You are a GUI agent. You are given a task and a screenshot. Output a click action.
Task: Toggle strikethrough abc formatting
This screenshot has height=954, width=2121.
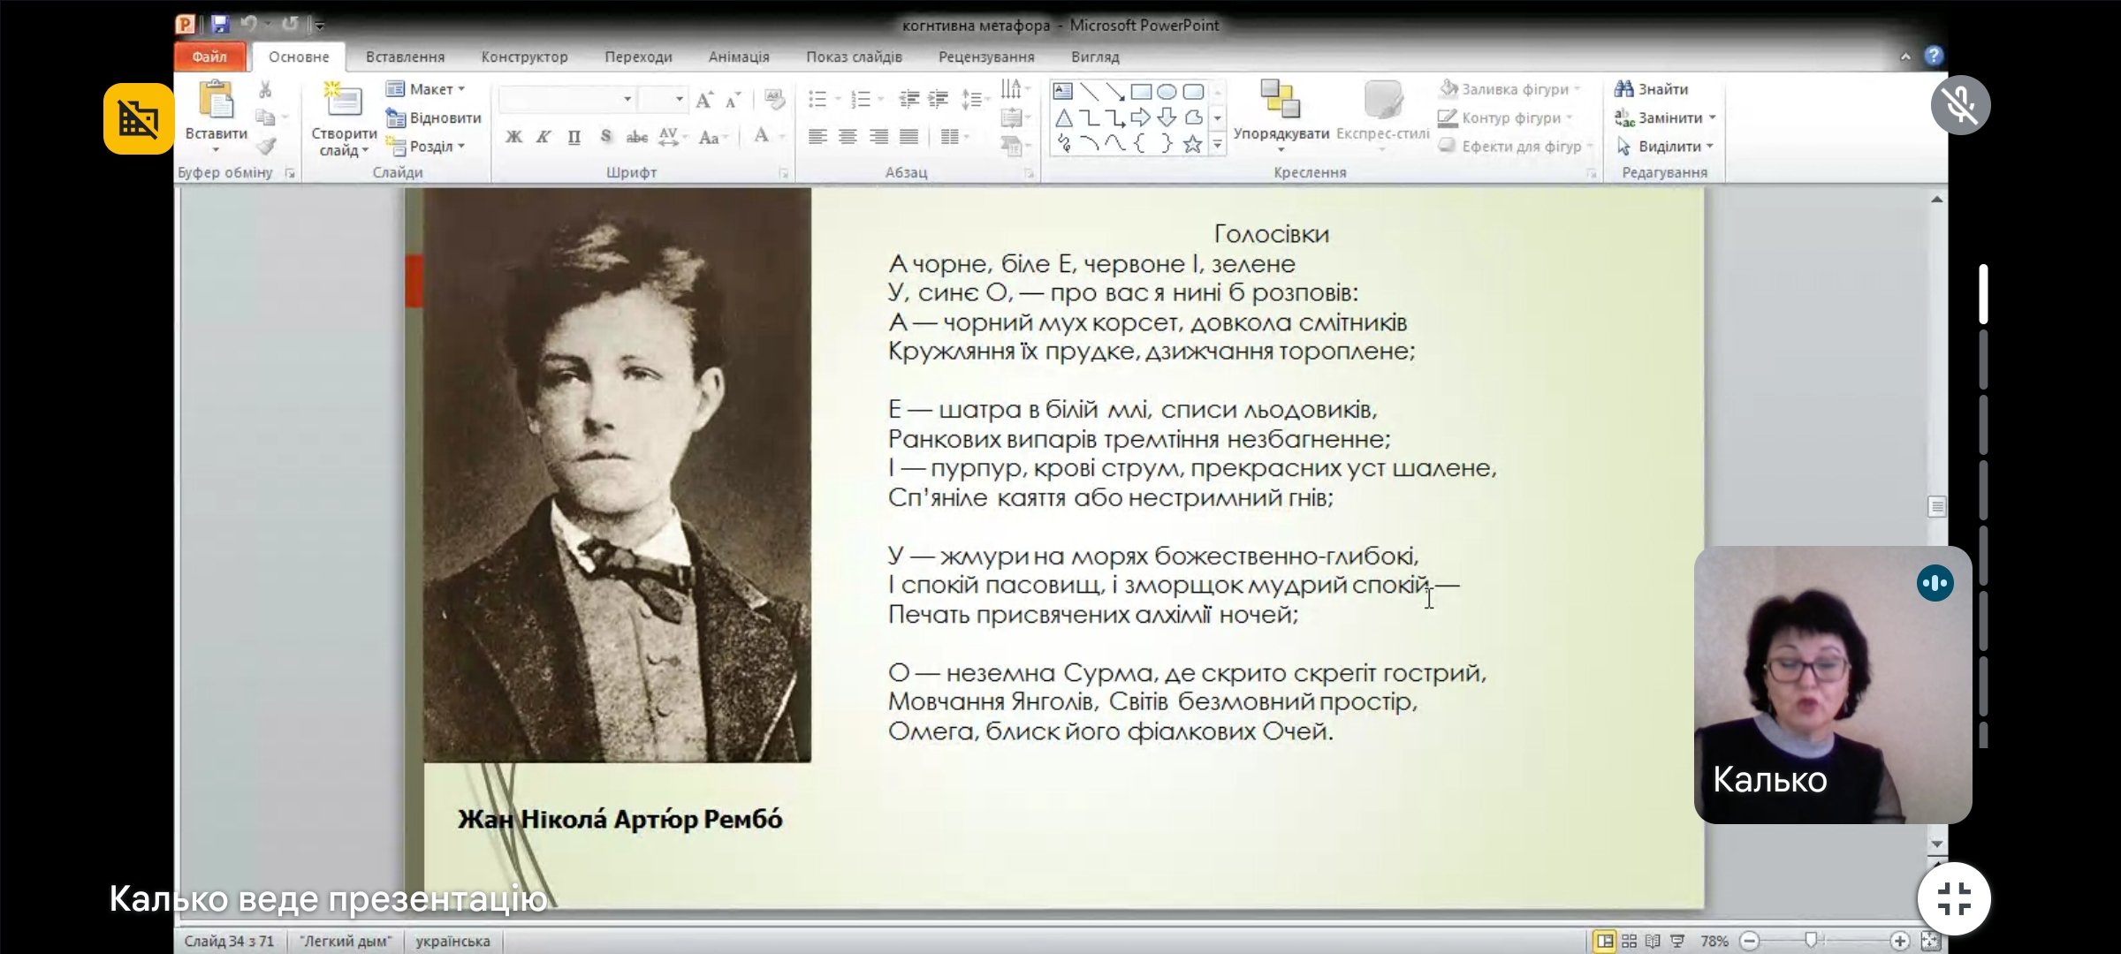(636, 137)
